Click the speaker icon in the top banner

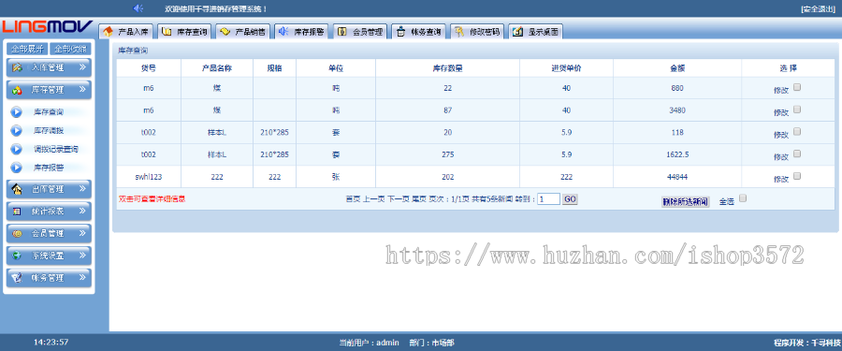138,8
